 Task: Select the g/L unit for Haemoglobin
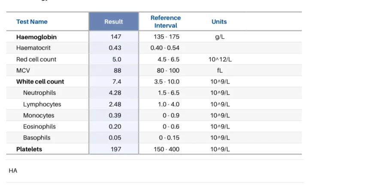coord(220,37)
